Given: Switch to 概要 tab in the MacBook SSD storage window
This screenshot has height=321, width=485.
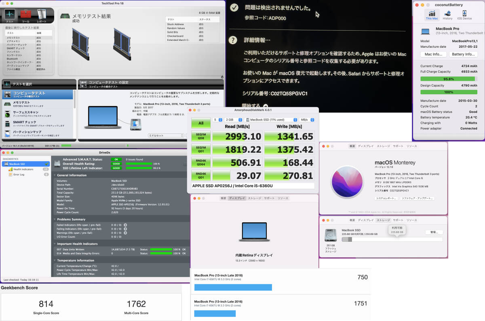Looking at the screenshot, I should click(x=352, y=220).
